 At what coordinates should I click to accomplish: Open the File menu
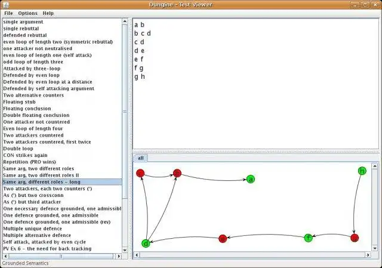pos(8,13)
